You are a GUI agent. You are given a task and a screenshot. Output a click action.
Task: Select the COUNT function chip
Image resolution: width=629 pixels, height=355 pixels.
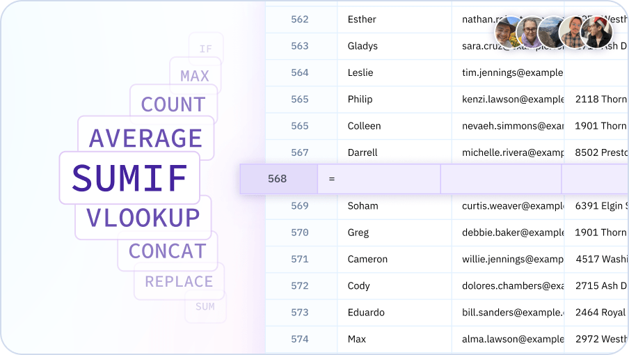173,104
